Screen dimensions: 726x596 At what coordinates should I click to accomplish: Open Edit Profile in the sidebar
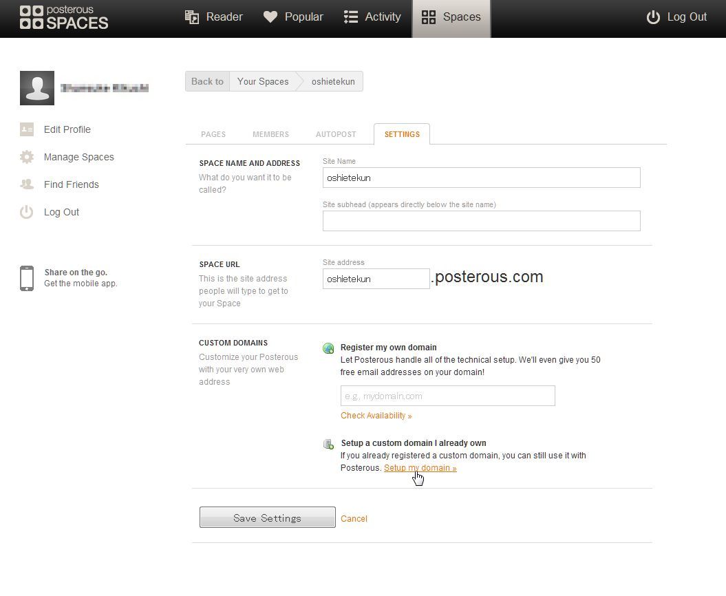(x=67, y=129)
